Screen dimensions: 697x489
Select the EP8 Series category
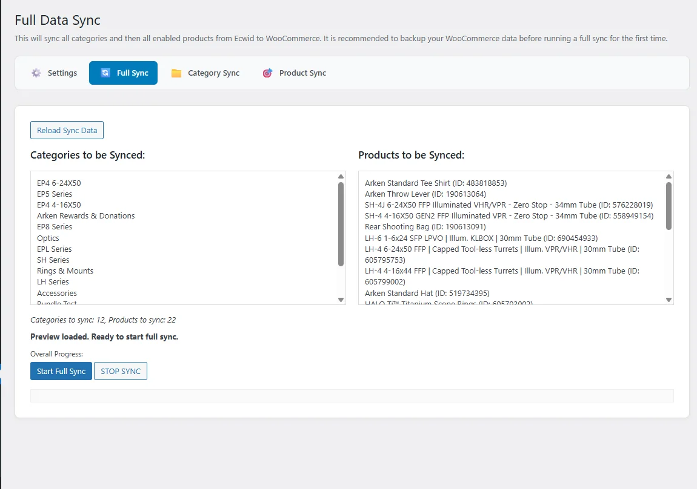55,227
